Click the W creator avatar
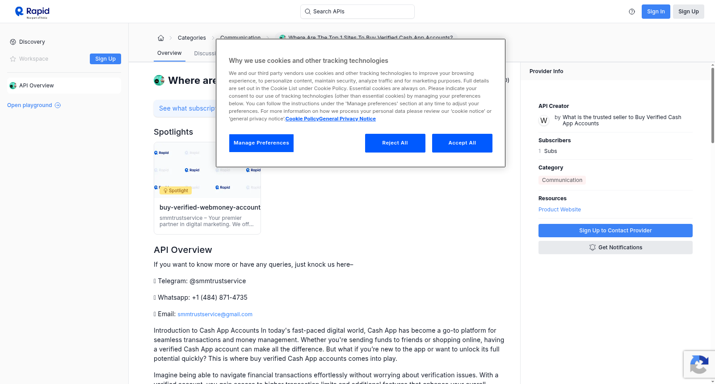The width and height of the screenshot is (715, 384). point(544,120)
